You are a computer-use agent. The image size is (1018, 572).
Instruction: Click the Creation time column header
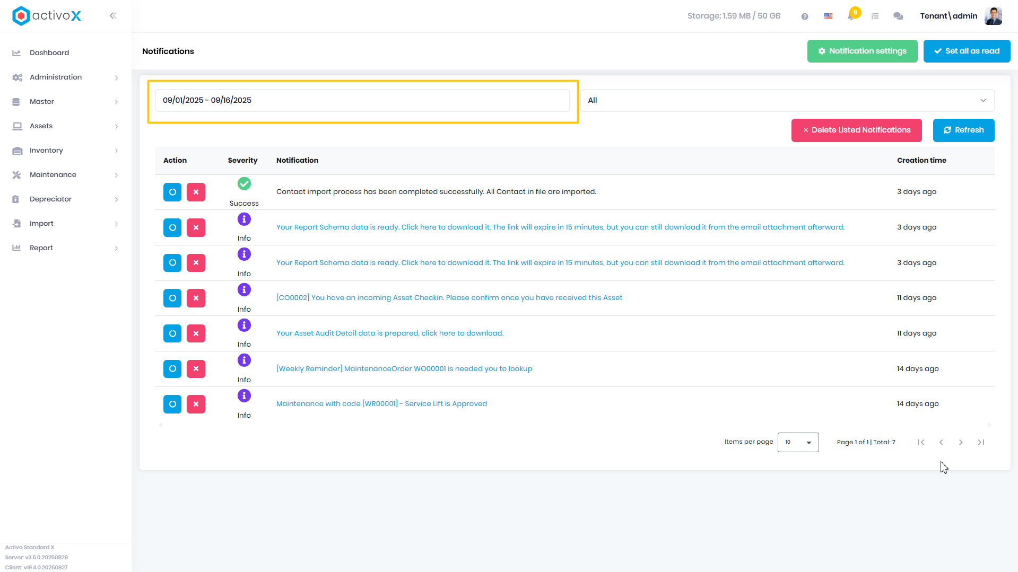(x=921, y=160)
